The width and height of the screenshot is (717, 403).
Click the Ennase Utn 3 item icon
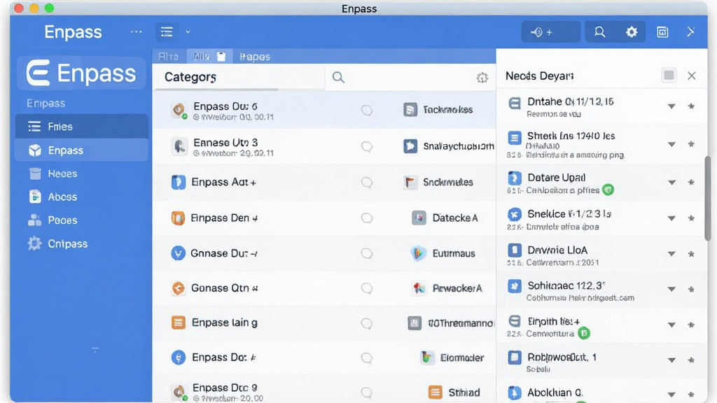tap(179, 146)
